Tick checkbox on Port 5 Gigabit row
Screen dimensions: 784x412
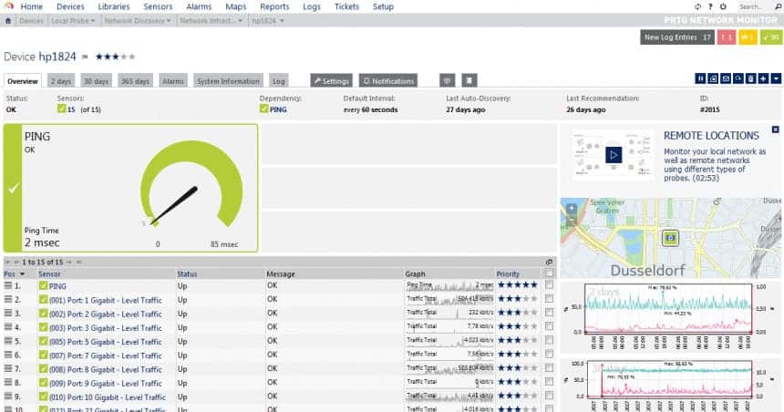pyautogui.click(x=549, y=340)
